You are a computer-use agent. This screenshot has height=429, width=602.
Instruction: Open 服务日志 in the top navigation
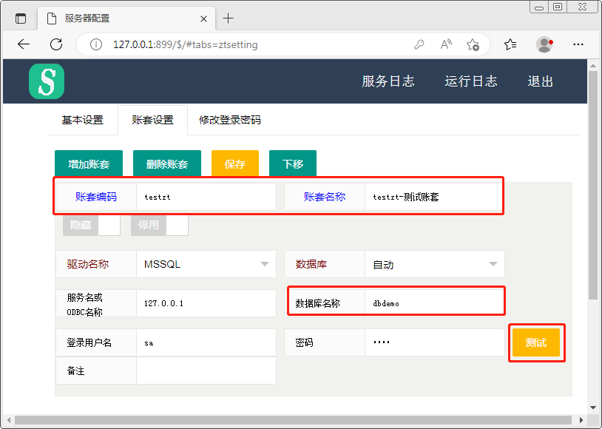point(388,81)
